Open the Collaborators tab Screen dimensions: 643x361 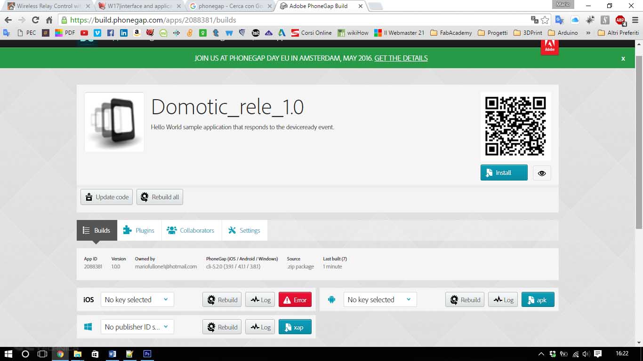(x=192, y=230)
